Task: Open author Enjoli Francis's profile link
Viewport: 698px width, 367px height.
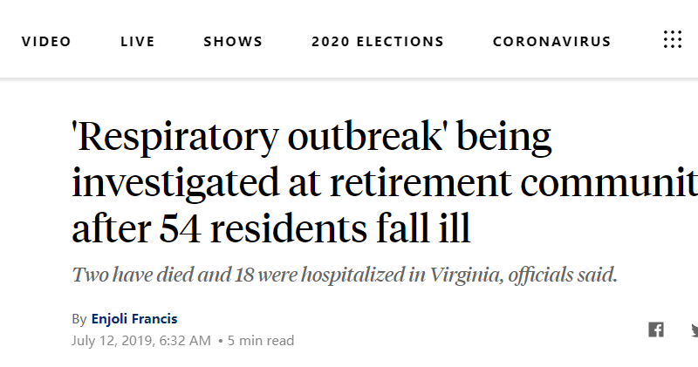Action: 134,319
